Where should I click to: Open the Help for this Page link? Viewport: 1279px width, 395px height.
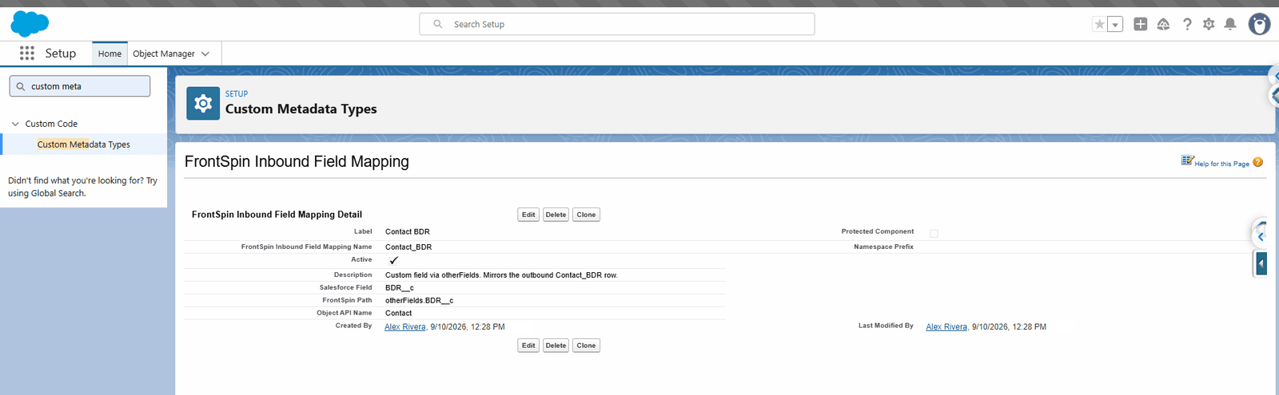1221,164
